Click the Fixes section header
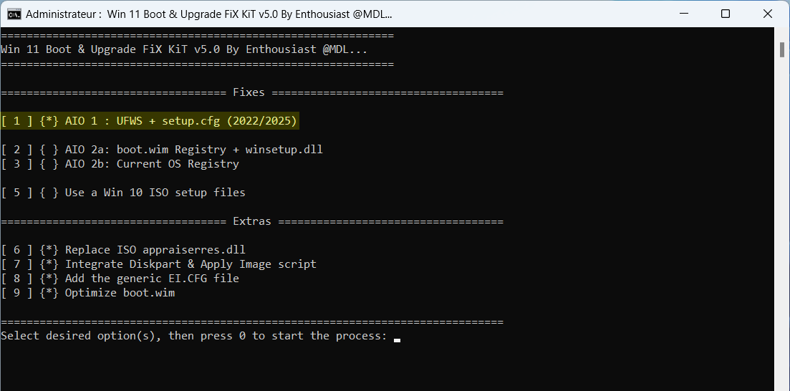This screenshot has height=391, width=790. [x=249, y=92]
